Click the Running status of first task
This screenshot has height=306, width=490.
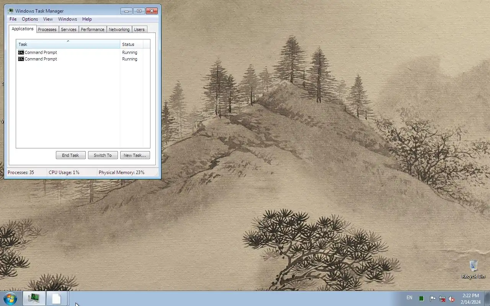pyautogui.click(x=129, y=52)
